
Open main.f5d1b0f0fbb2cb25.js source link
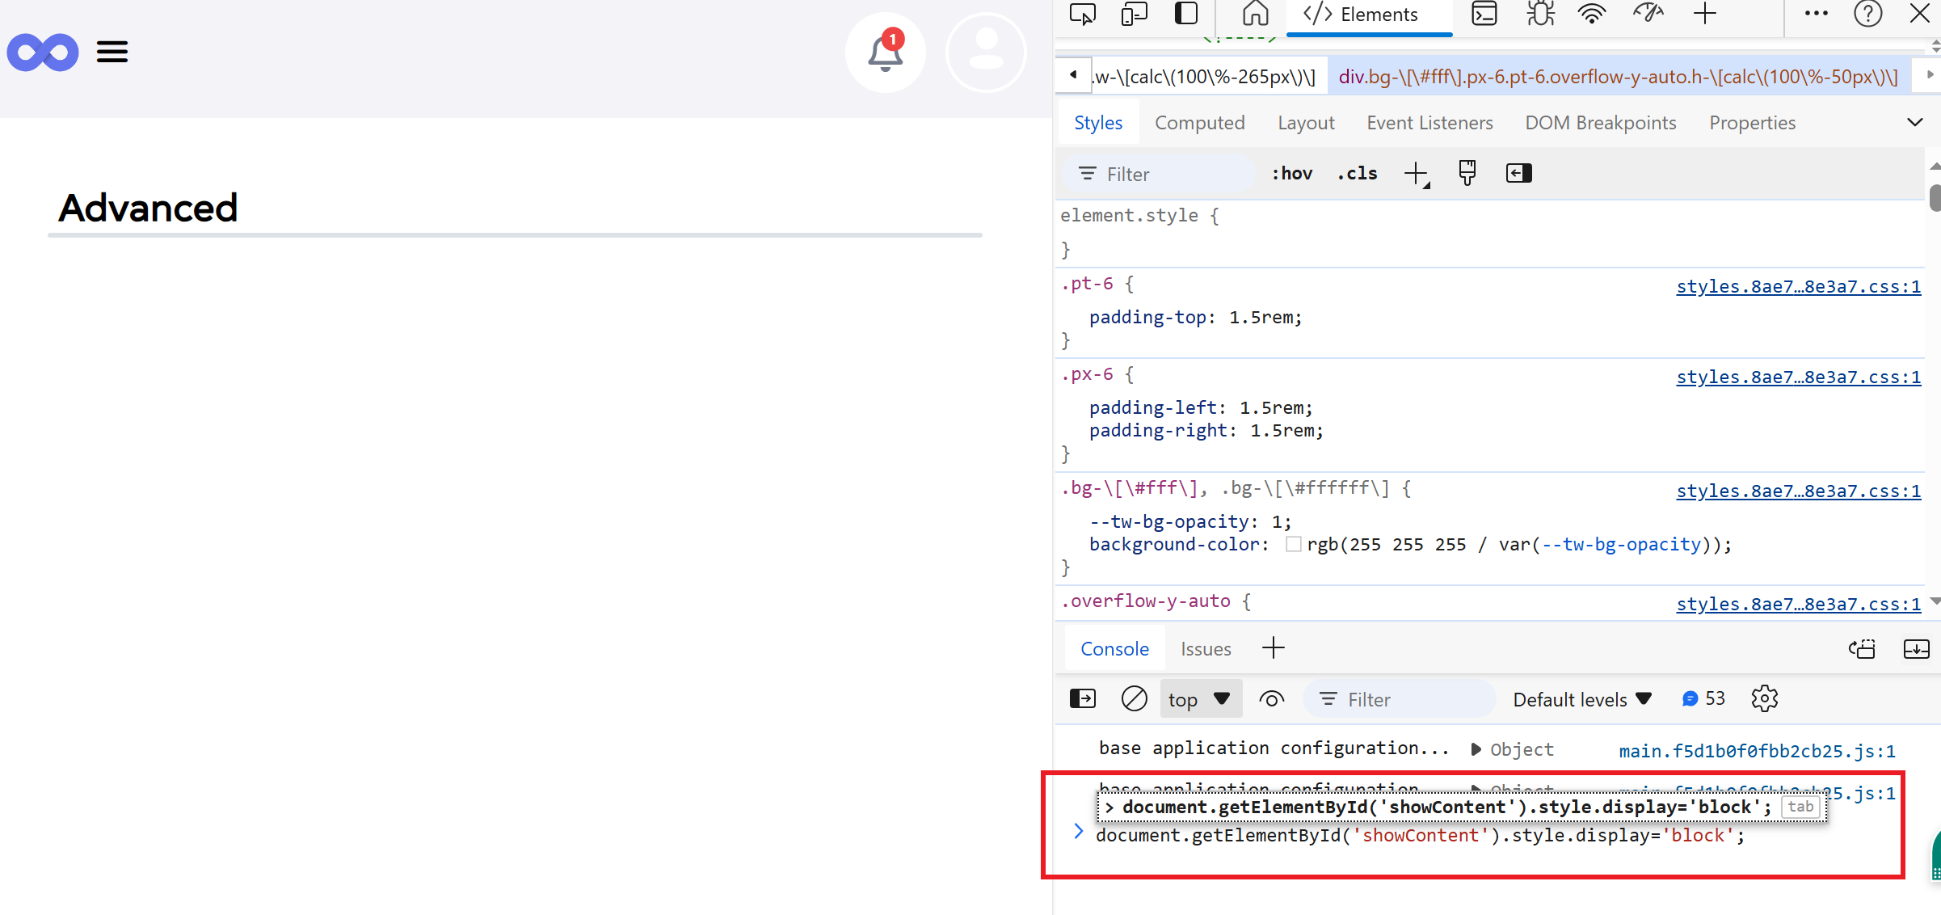[1757, 751]
